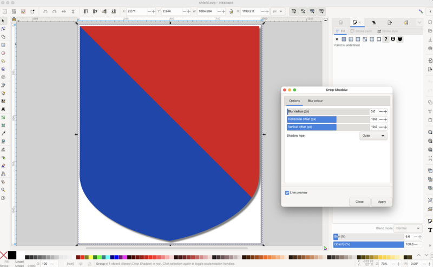433x267 pixels.
Task: Set fill to no paint X
Action: click(337, 39)
